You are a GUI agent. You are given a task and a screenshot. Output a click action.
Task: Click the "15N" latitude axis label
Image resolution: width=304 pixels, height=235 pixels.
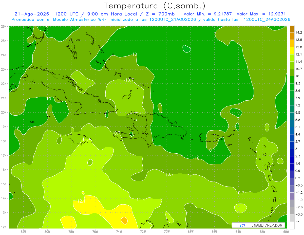pyautogui.click(x=4, y=184)
